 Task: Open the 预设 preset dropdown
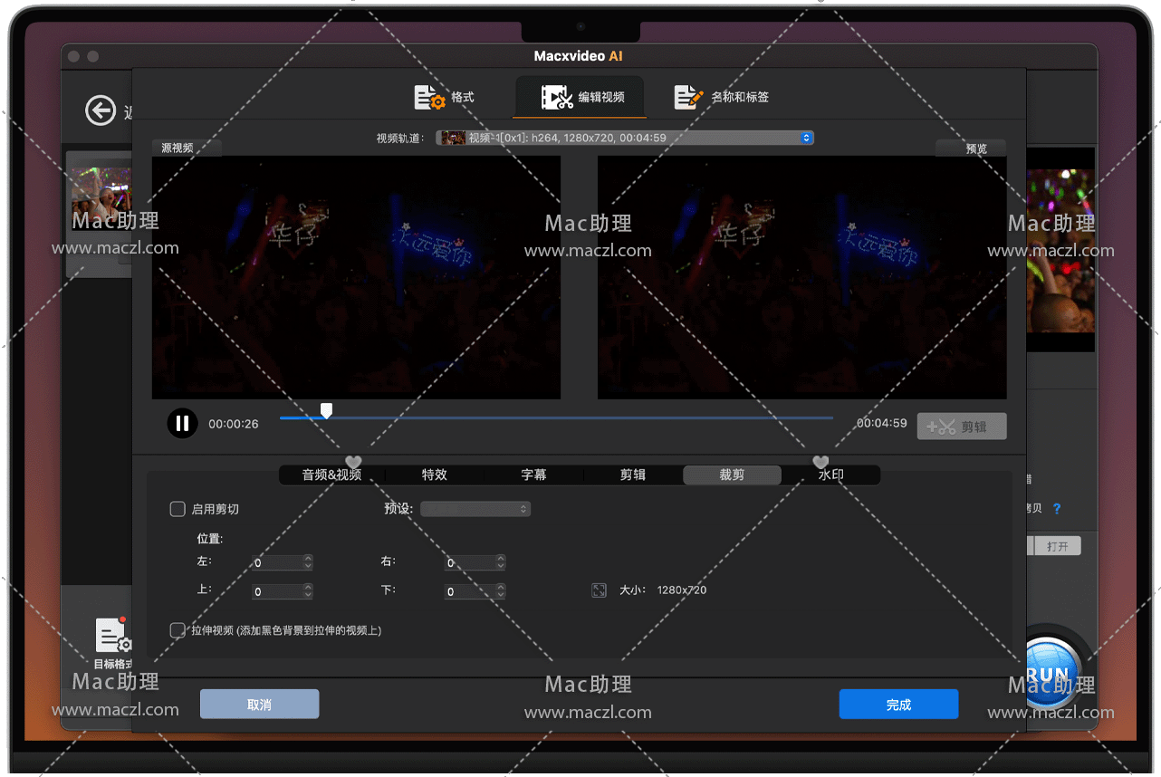(x=475, y=509)
